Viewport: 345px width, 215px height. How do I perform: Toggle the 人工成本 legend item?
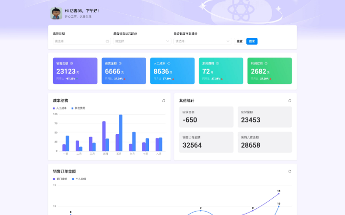click(59, 108)
